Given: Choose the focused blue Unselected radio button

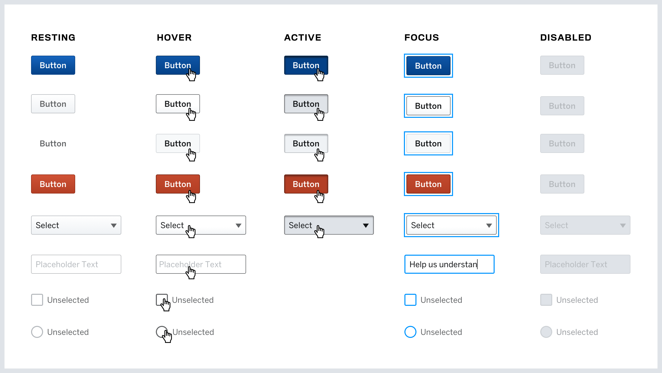Looking at the screenshot, I should 410,332.
